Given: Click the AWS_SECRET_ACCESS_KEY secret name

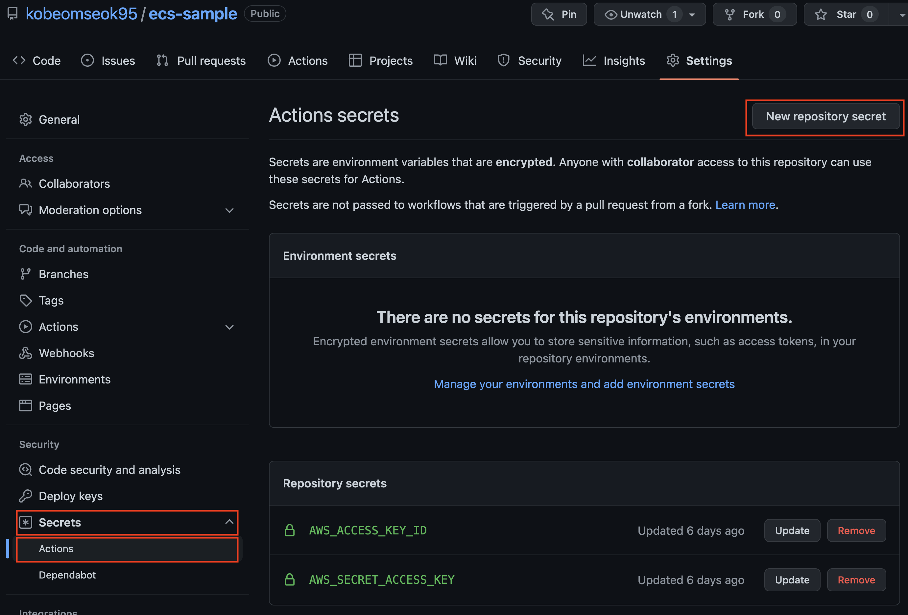Looking at the screenshot, I should tap(382, 579).
